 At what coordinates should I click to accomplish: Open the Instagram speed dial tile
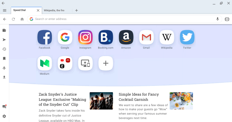point(85,37)
